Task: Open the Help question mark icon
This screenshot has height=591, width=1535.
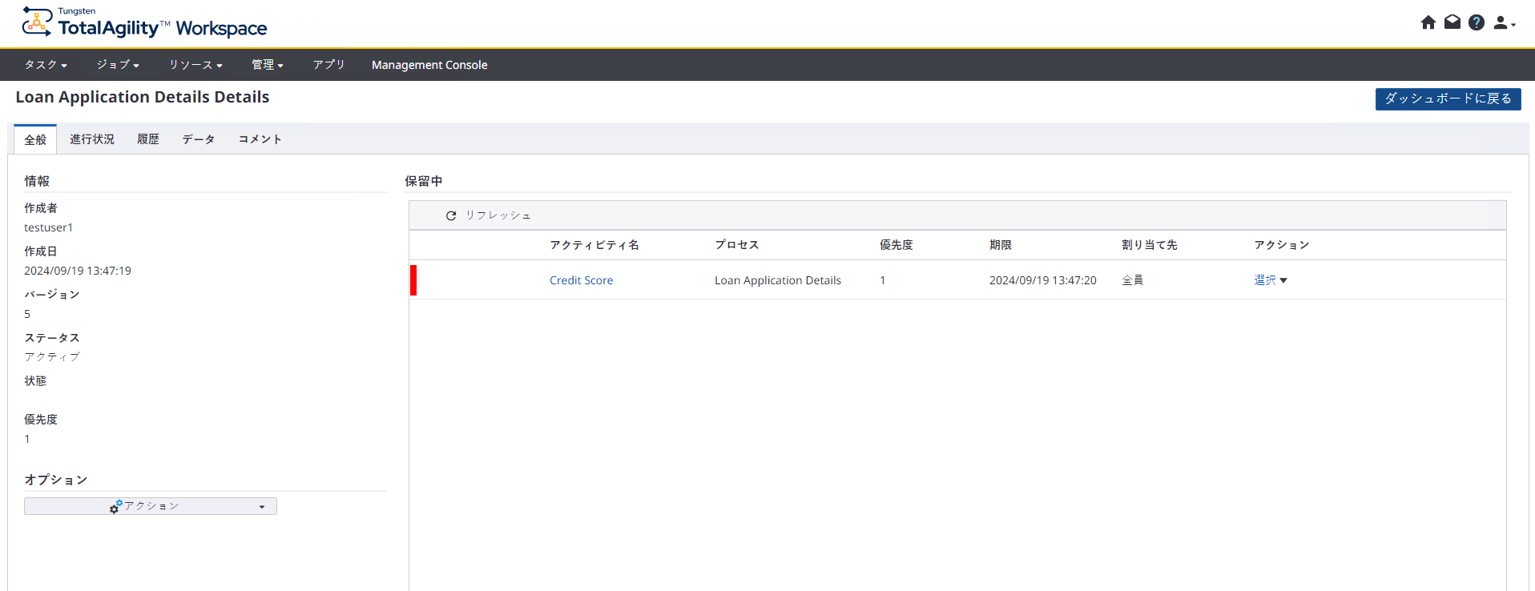Action: pos(1476,22)
